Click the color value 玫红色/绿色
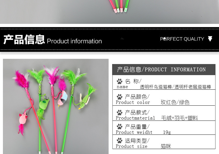This screenshot has height=154, width=219. pos(175,102)
